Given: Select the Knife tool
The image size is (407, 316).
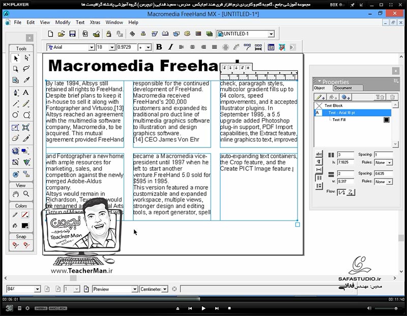Looking at the screenshot, I should 26,138.
